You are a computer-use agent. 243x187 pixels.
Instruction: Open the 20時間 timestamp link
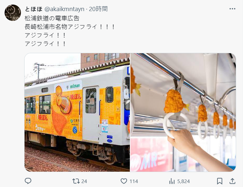[98, 9]
